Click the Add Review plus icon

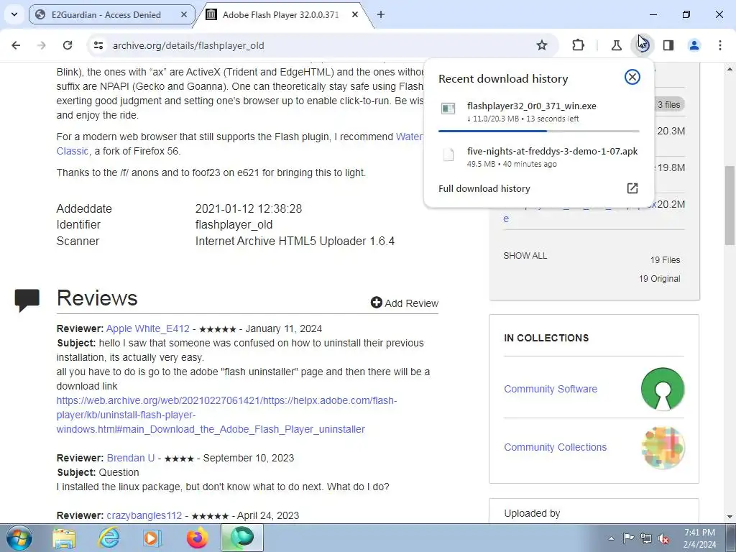point(376,303)
